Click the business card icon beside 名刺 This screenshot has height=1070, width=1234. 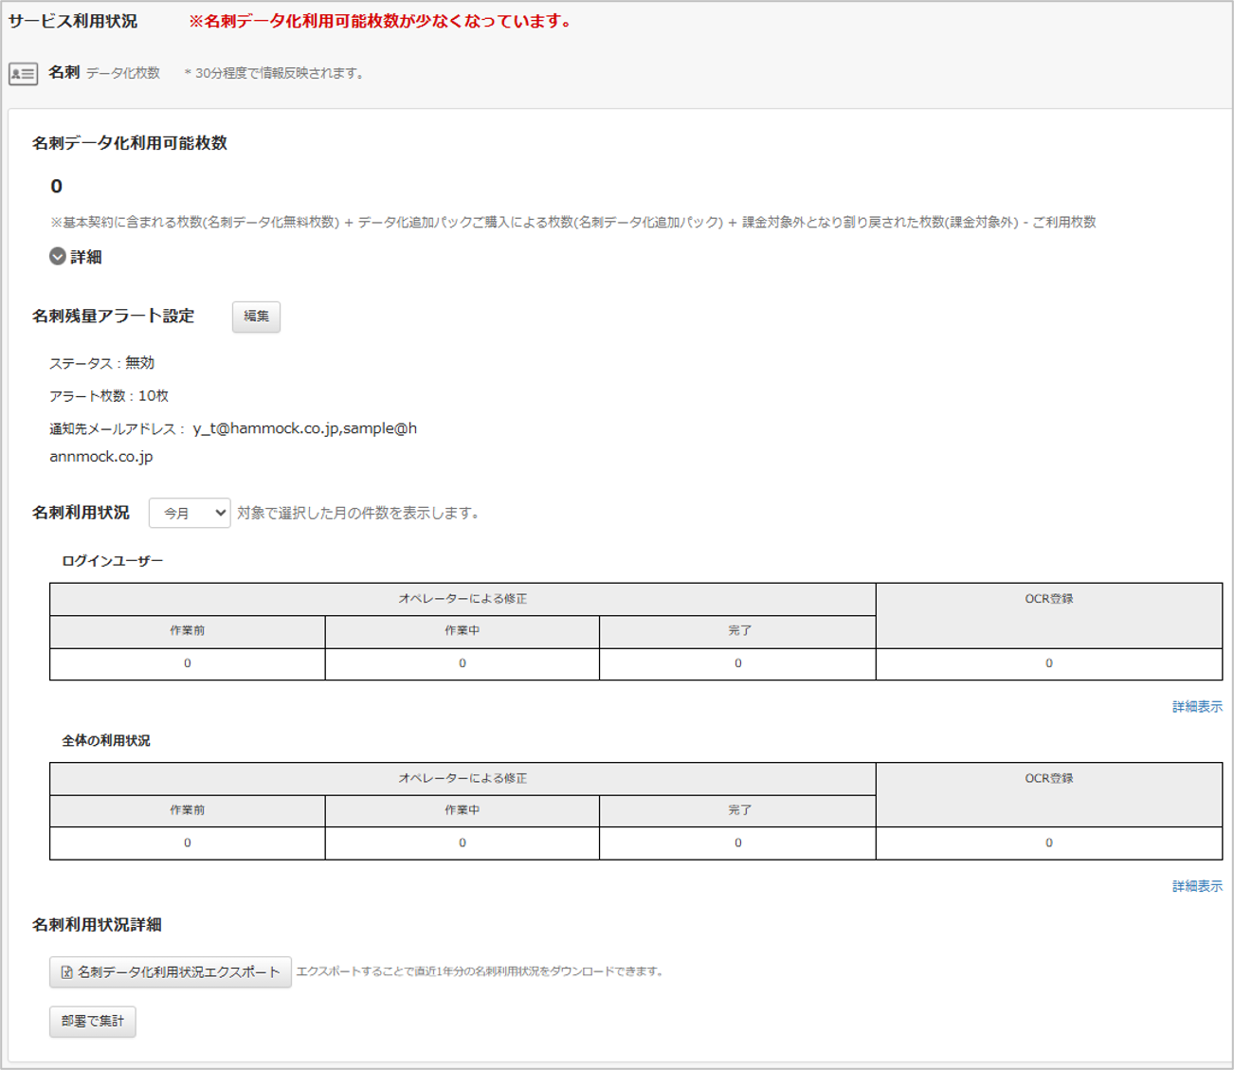[23, 73]
